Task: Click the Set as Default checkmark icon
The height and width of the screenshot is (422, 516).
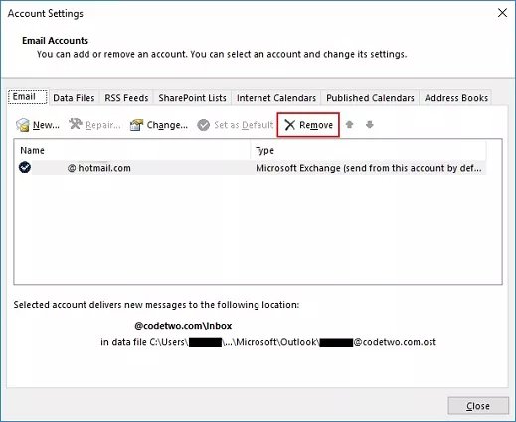Action: click(203, 125)
